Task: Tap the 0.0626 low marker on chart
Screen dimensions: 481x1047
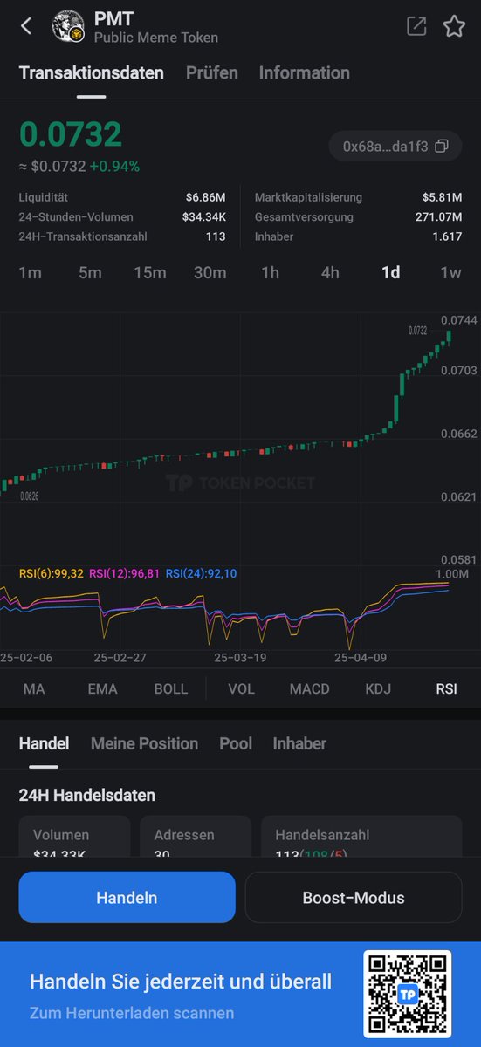Action: 30,496
